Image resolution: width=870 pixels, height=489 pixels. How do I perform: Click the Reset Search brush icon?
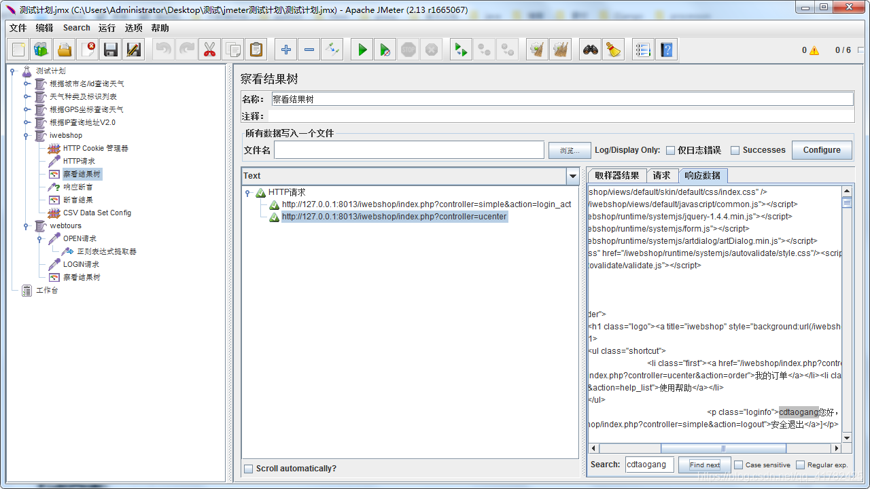point(614,50)
